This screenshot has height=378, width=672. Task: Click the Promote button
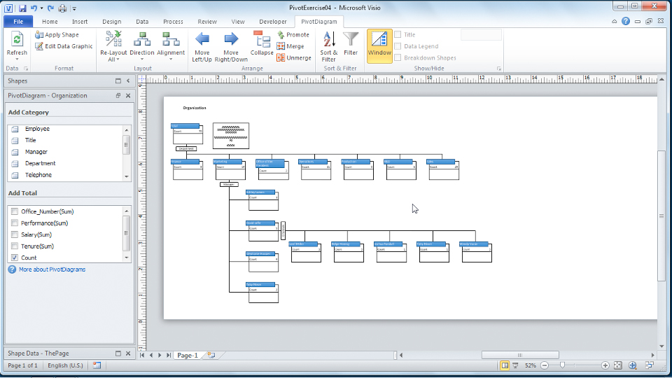pos(293,34)
